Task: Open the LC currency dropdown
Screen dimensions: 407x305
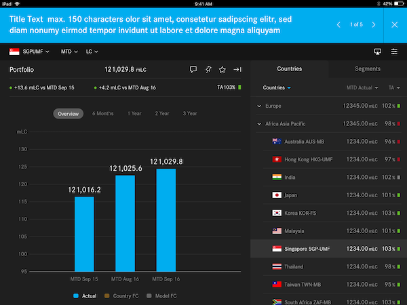Action: coord(92,52)
